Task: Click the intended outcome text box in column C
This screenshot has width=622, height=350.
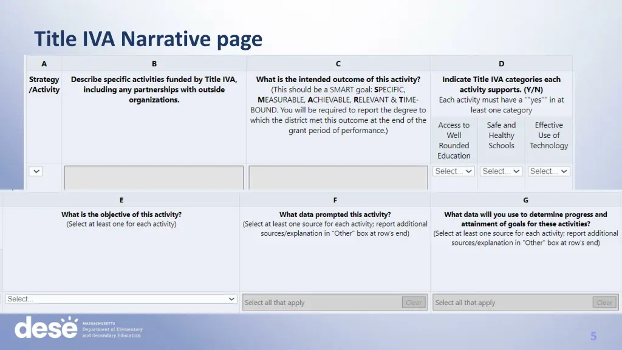Action: tap(338, 178)
